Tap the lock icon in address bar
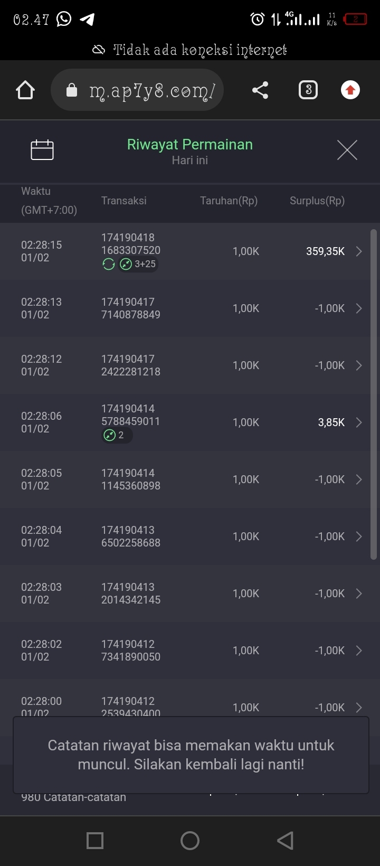The width and height of the screenshot is (380, 866). coord(72,90)
